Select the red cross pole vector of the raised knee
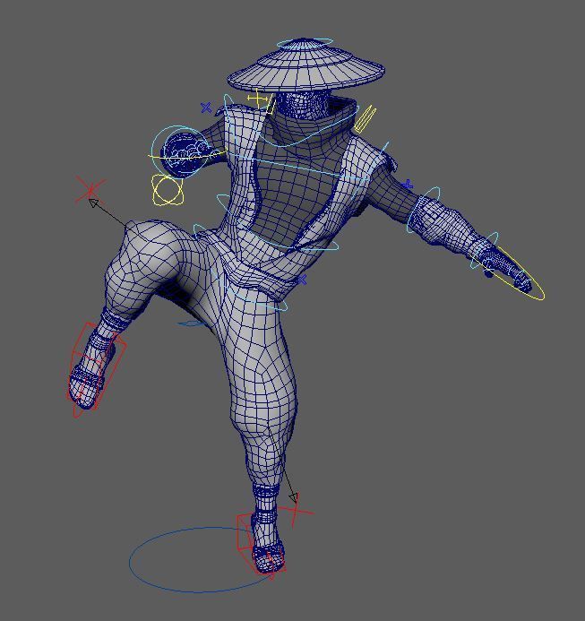 point(90,190)
